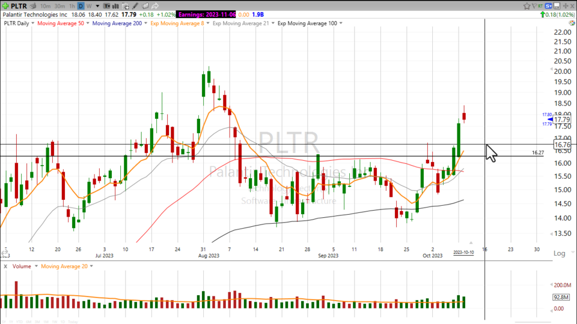
Task: Click the Exp Moving Average 21 label
Action: [x=240, y=23]
